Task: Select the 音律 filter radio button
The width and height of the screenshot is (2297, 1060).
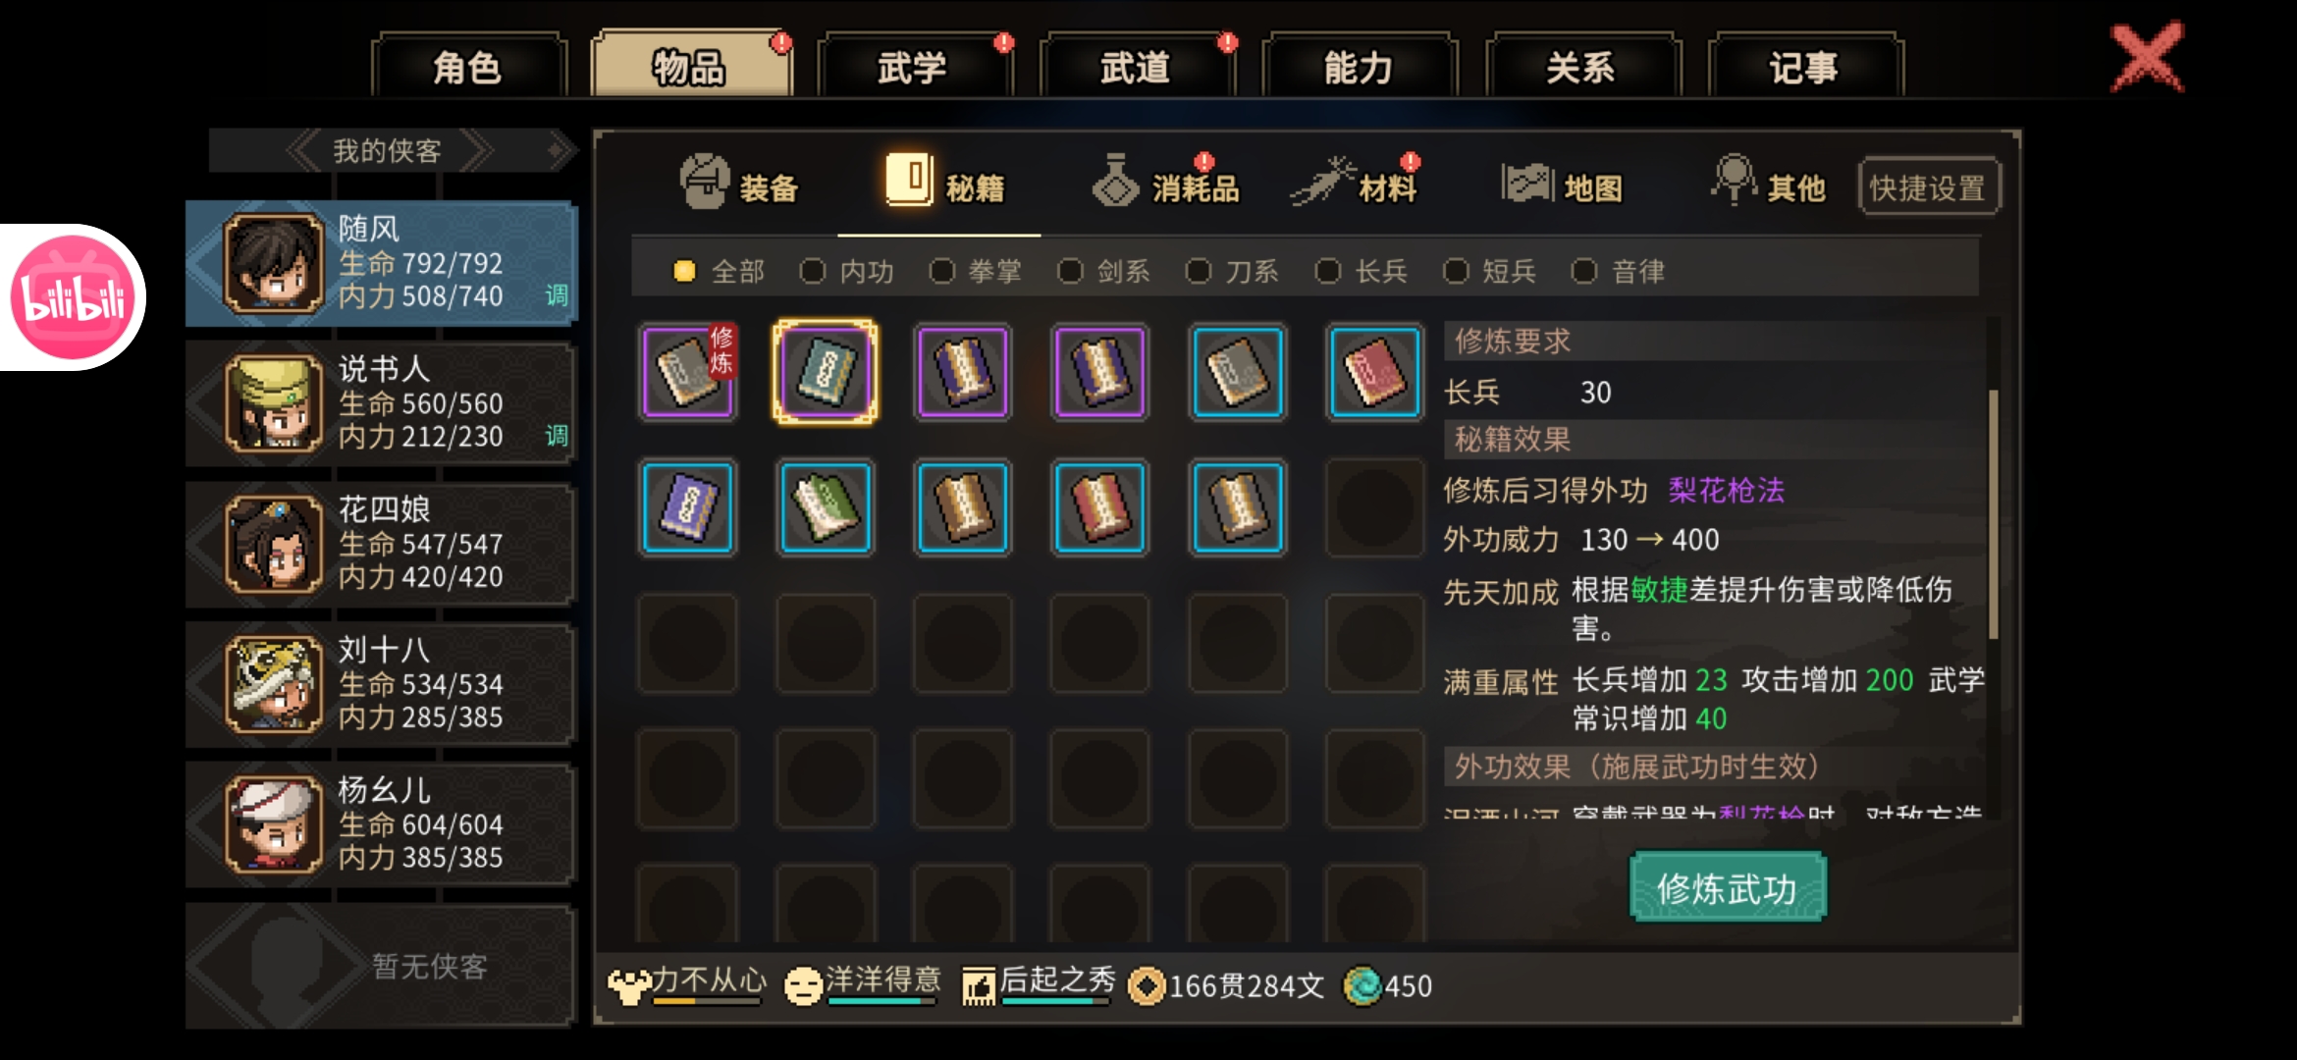Action: 1584,271
